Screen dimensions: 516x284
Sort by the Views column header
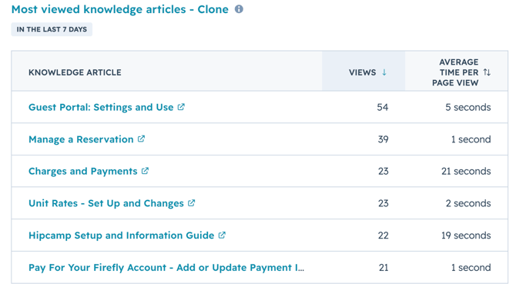point(364,71)
